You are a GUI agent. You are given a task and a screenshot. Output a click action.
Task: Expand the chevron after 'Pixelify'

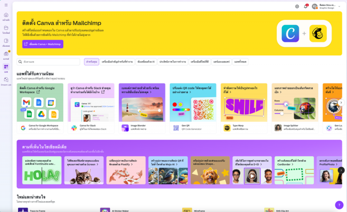pyautogui.click(x=131, y=164)
